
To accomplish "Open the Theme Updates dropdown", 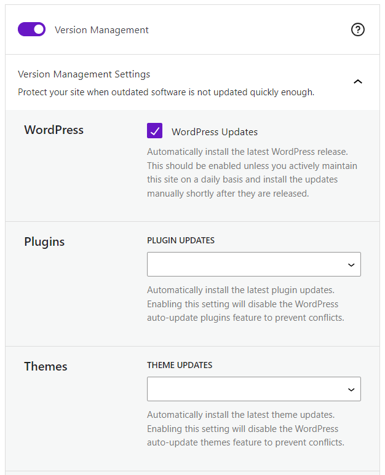I will (254, 389).
